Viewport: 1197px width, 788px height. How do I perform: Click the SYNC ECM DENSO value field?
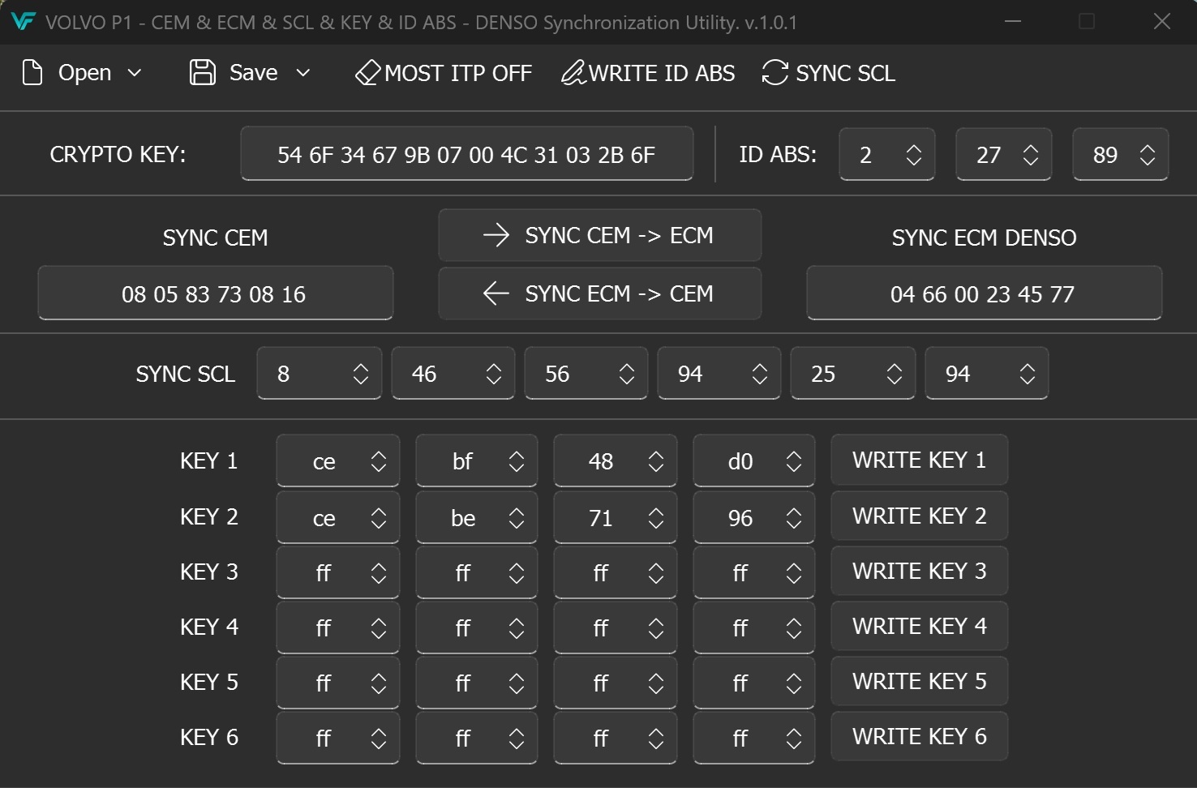click(x=984, y=293)
